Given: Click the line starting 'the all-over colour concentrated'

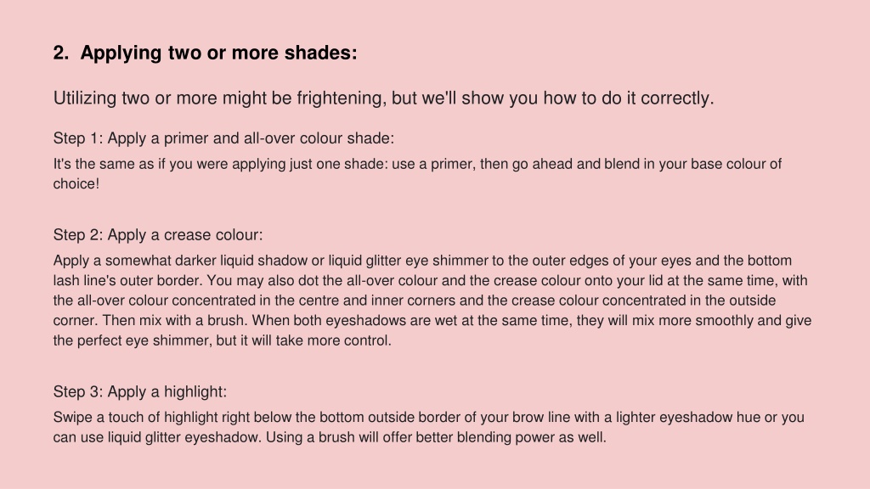Looking at the screenshot, I should tap(415, 301).
